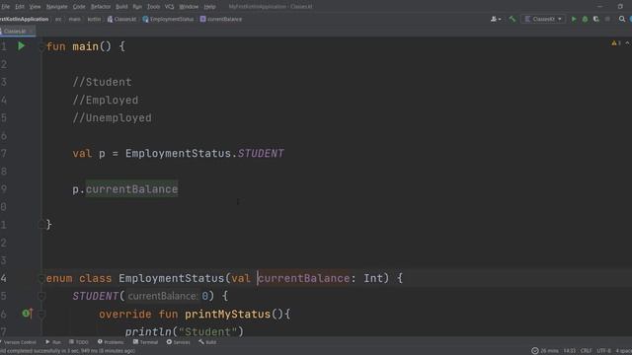This screenshot has height=355, width=632.
Task: Open the Run menu
Action: (137, 7)
